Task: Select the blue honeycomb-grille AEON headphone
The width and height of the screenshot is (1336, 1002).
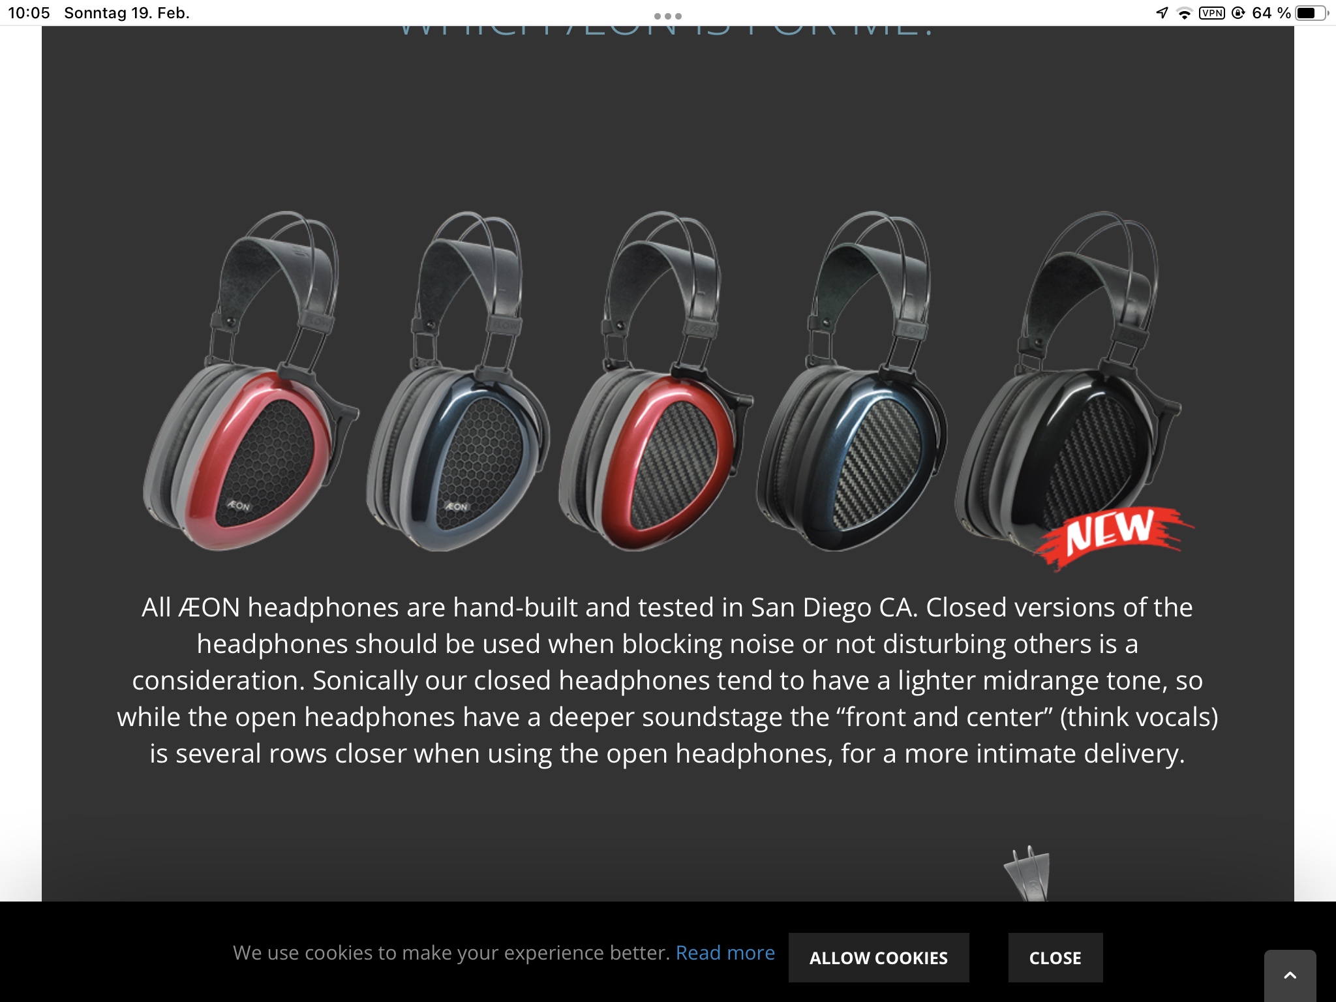Action: pyautogui.click(x=457, y=381)
